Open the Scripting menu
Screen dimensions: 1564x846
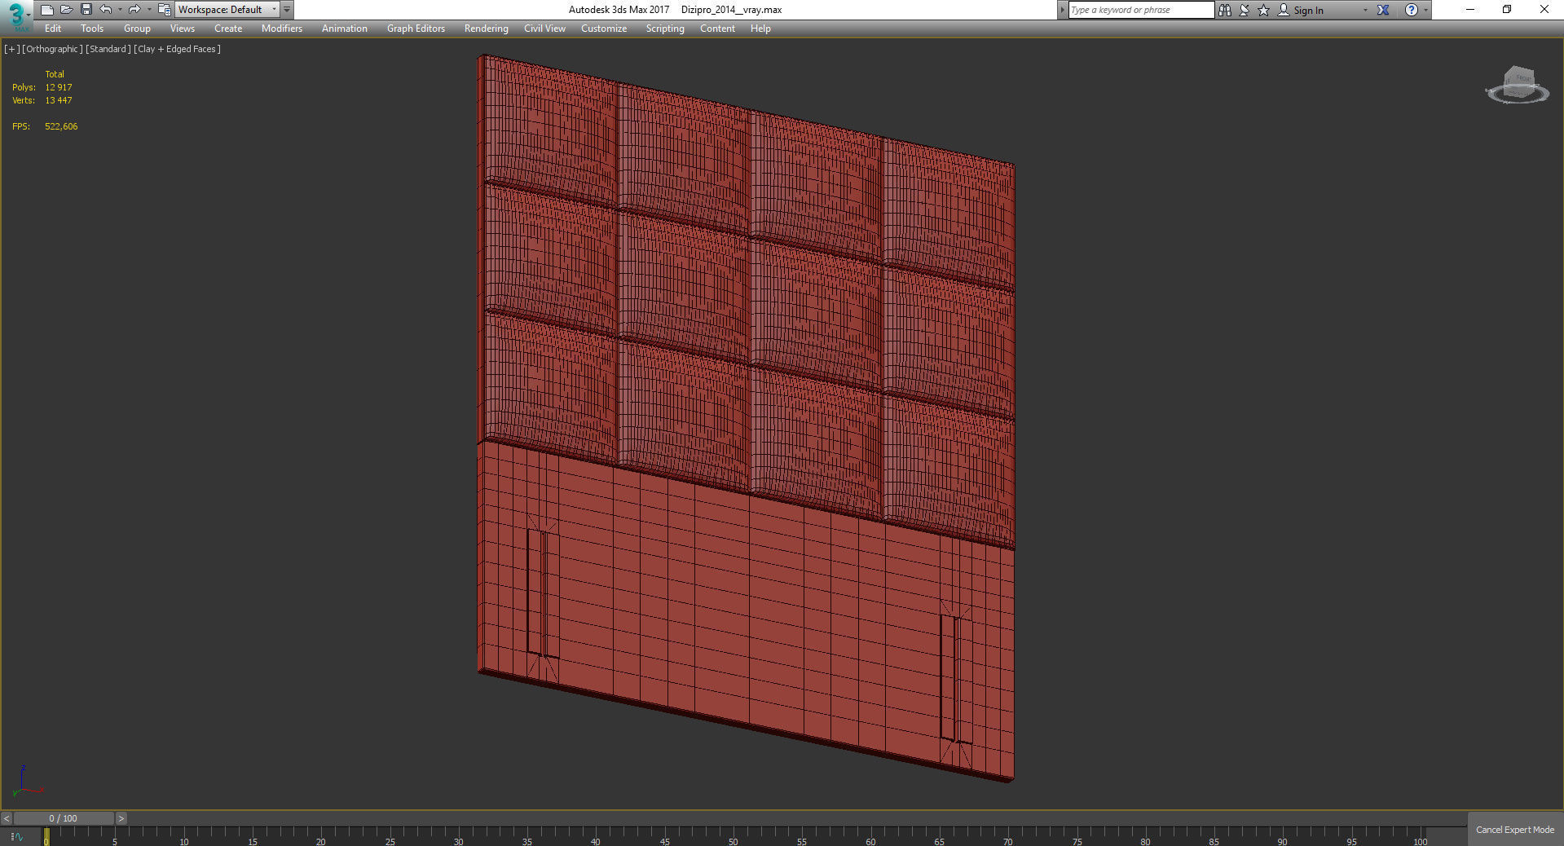[665, 29]
